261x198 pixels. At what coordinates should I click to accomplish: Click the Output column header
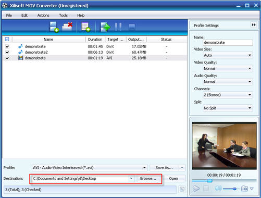pyautogui.click(x=136, y=40)
